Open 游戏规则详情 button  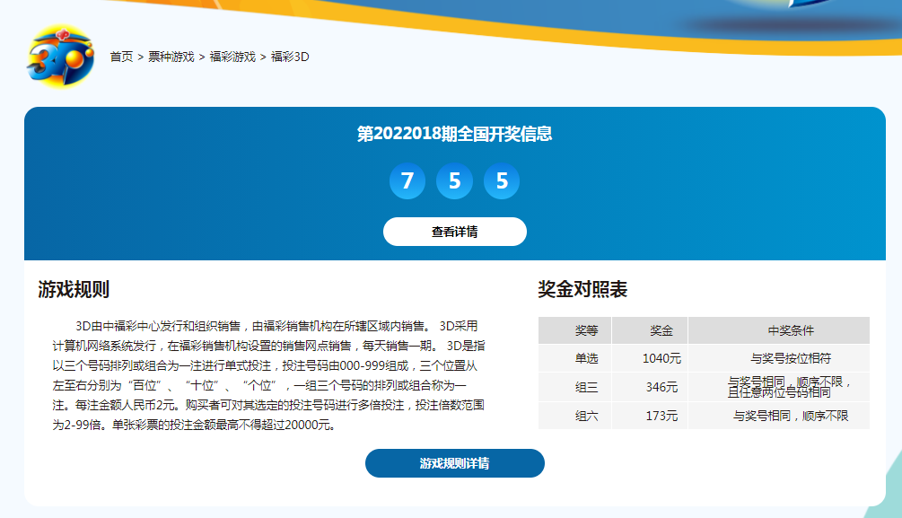click(454, 463)
